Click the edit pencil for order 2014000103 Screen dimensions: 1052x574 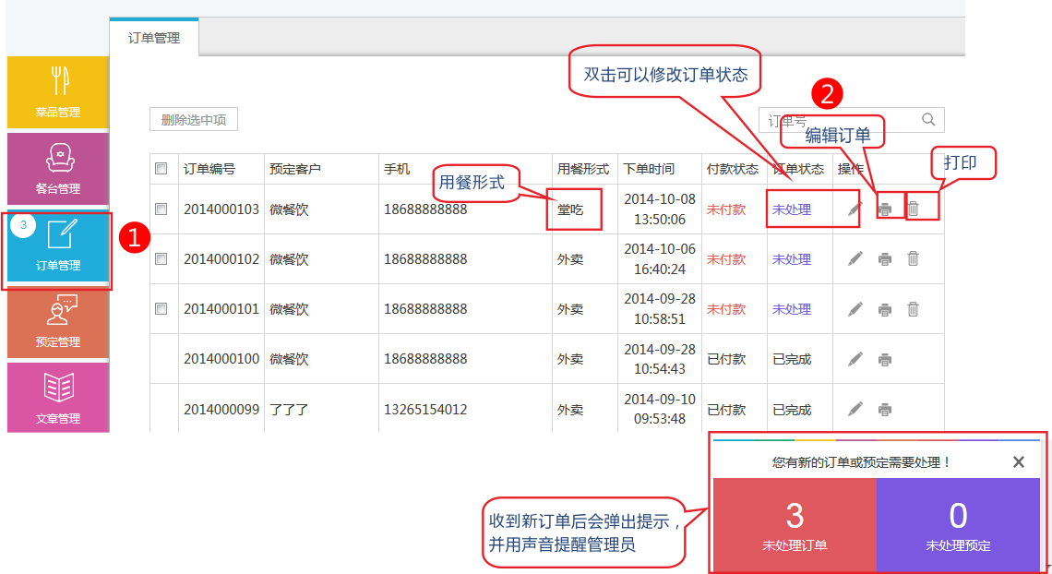(x=855, y=209)
